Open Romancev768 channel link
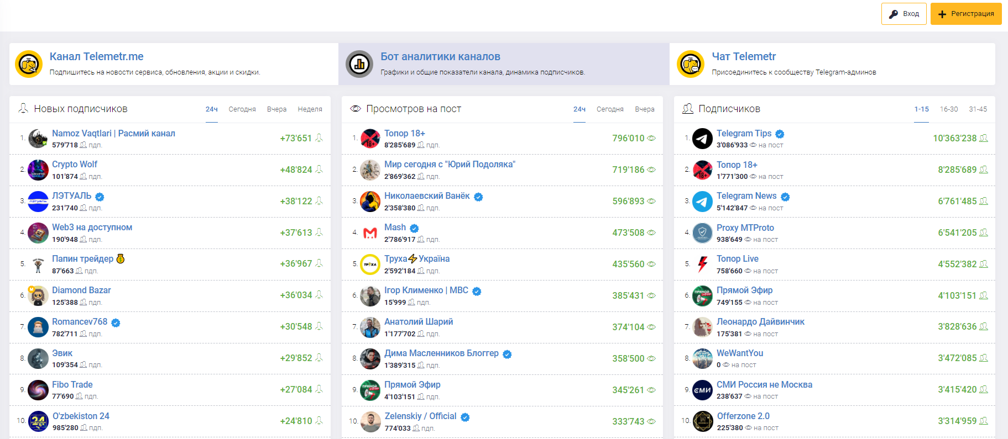The width and height of the screenshot is (1008, 439). (x=80, y=321)
